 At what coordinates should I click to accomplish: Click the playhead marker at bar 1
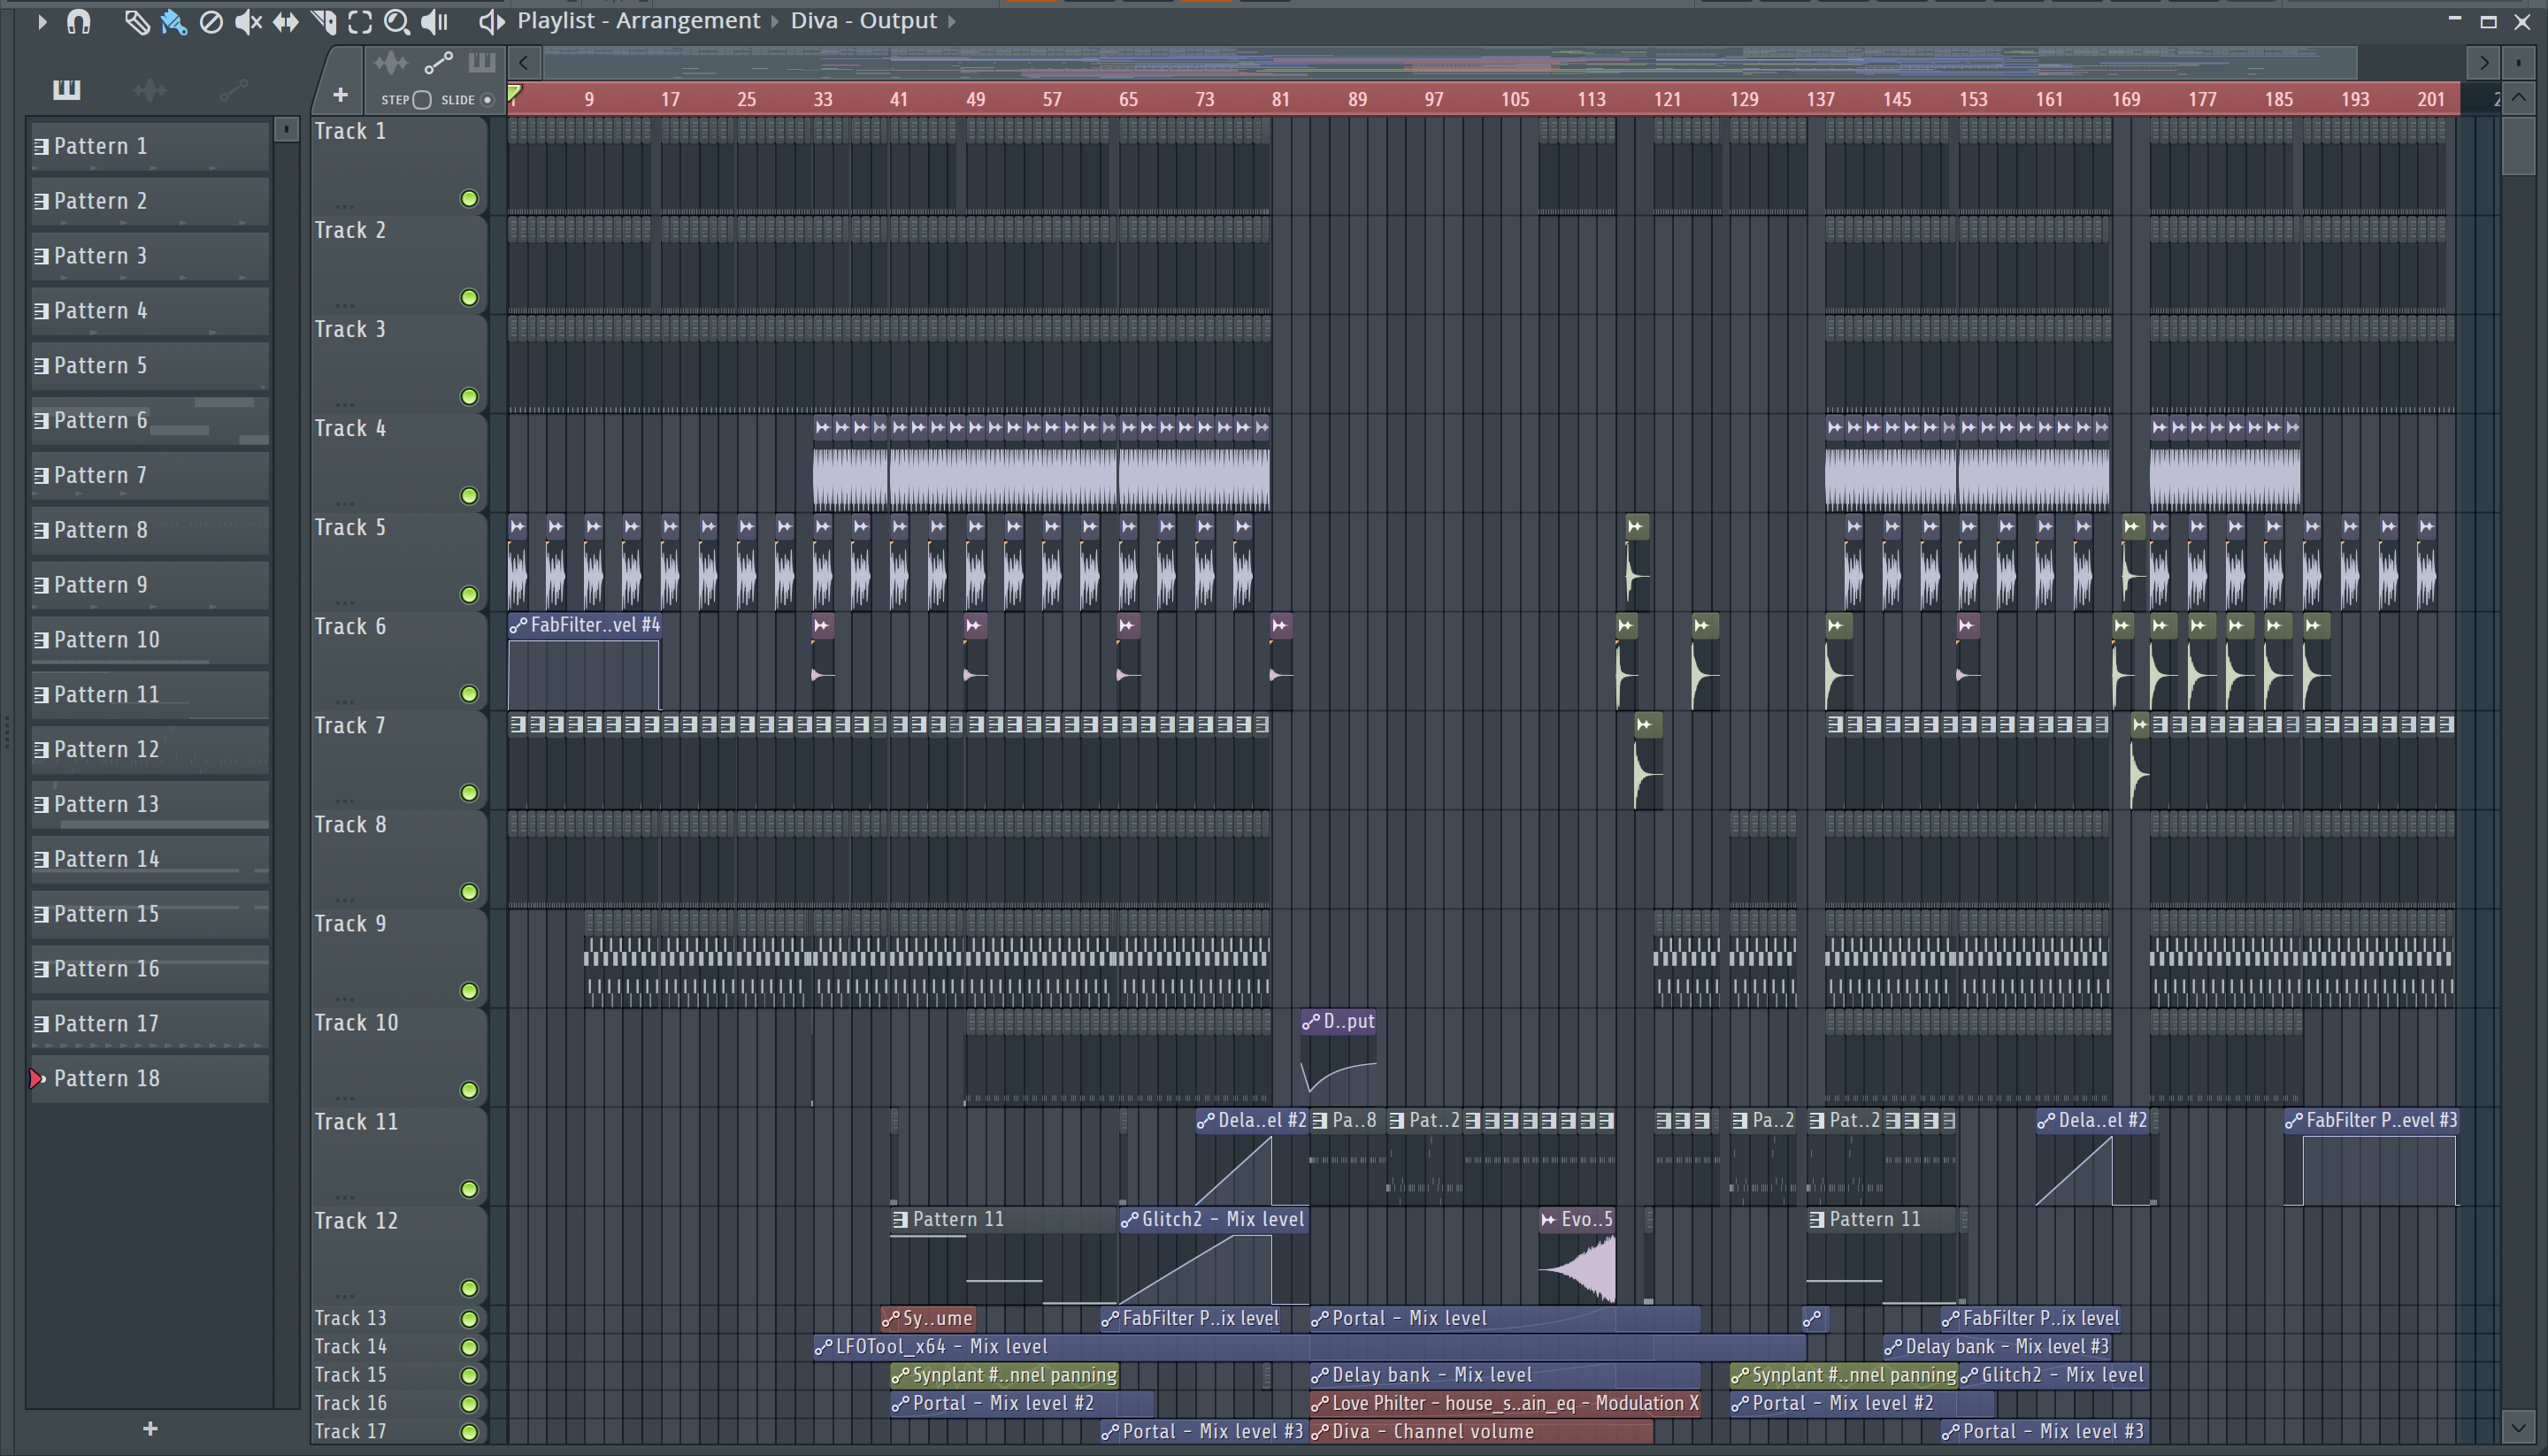pos(514,95)
